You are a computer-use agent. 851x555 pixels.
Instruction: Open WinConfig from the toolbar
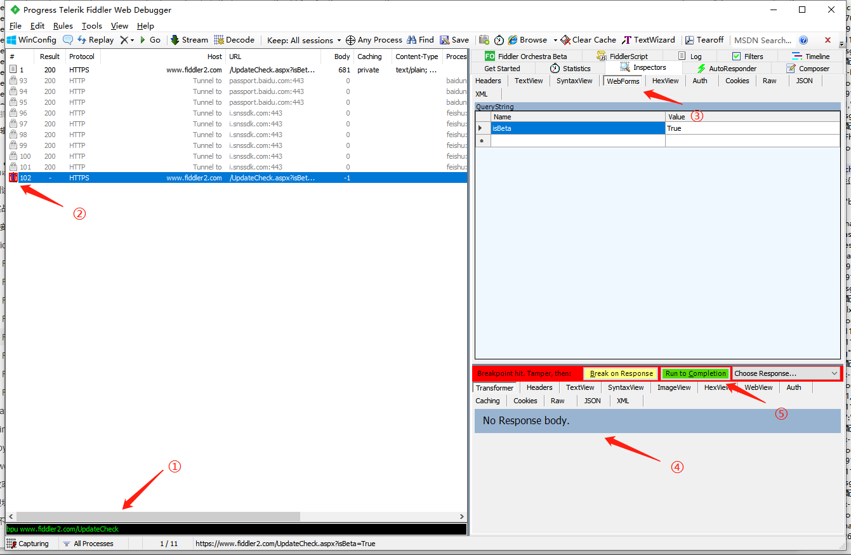32,39
